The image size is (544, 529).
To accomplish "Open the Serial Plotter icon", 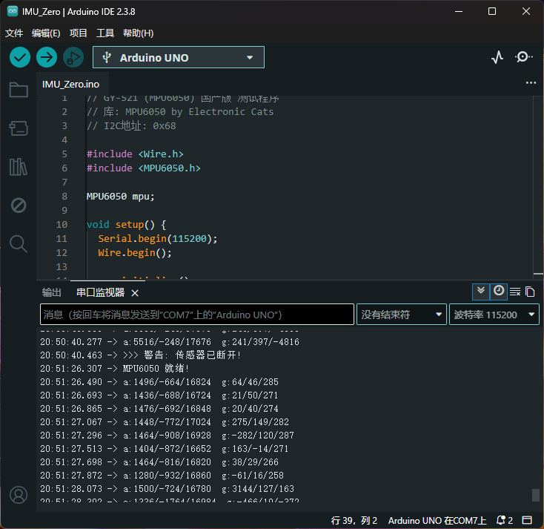I will 497,57.
